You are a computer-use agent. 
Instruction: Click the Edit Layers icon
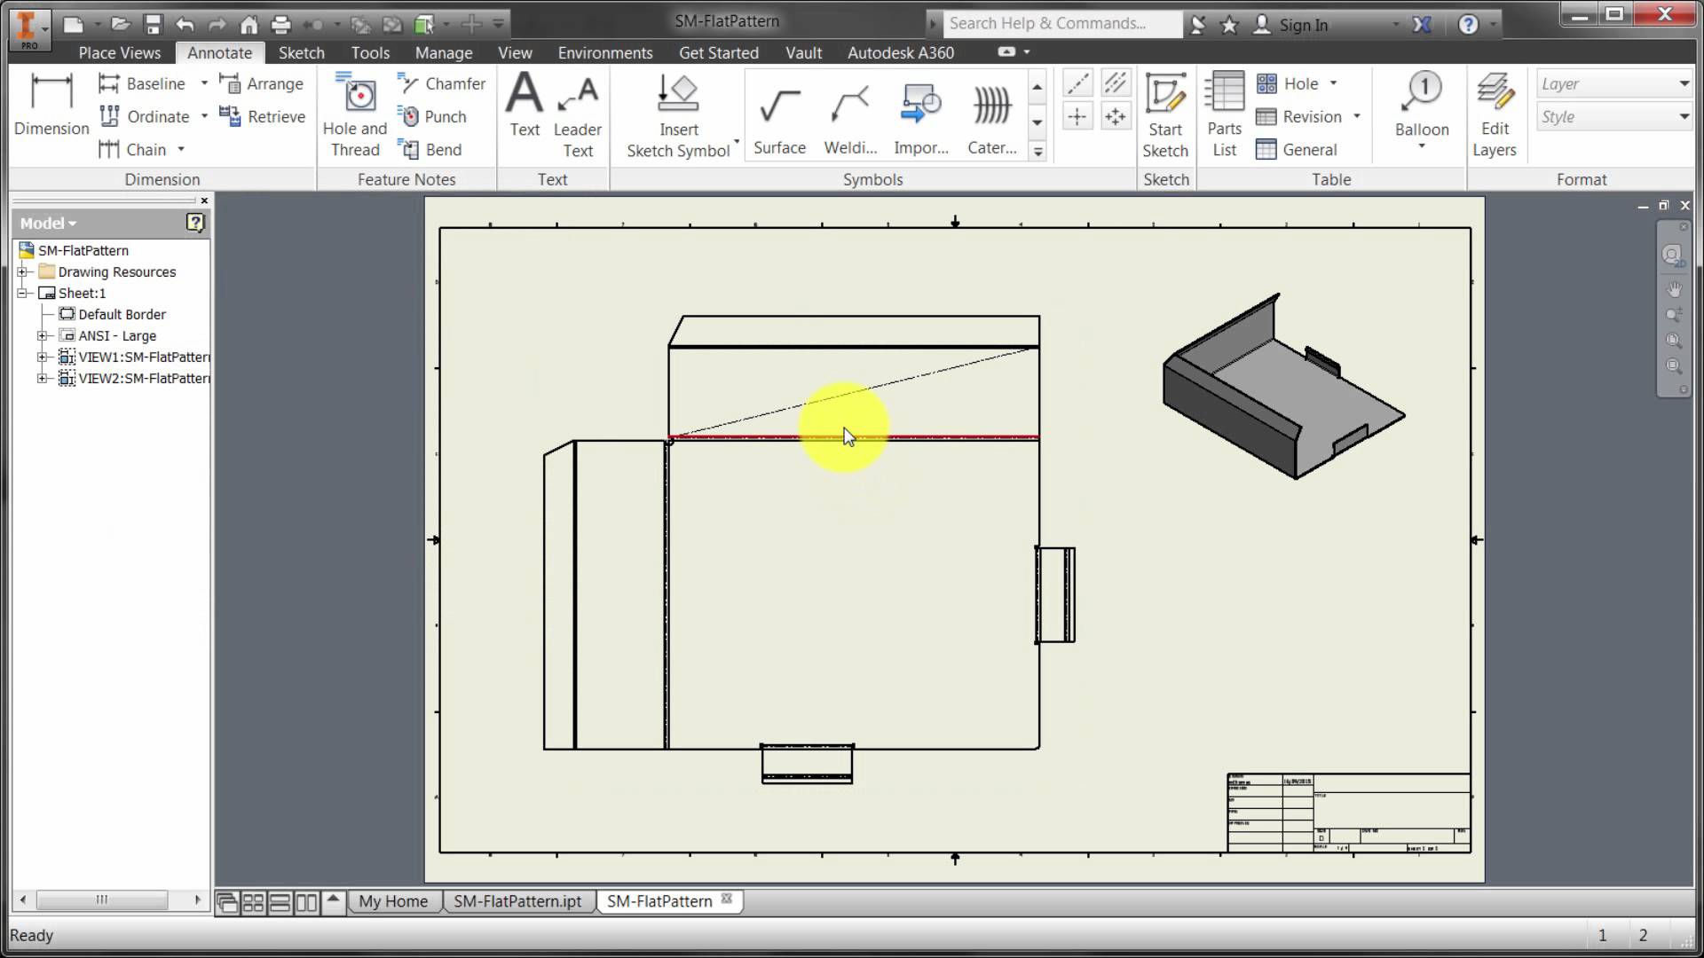pos(1495,106)
